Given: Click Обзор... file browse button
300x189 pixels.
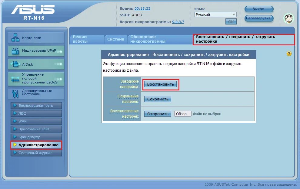Looking at the screenshot, I should (x=183, y=114).
